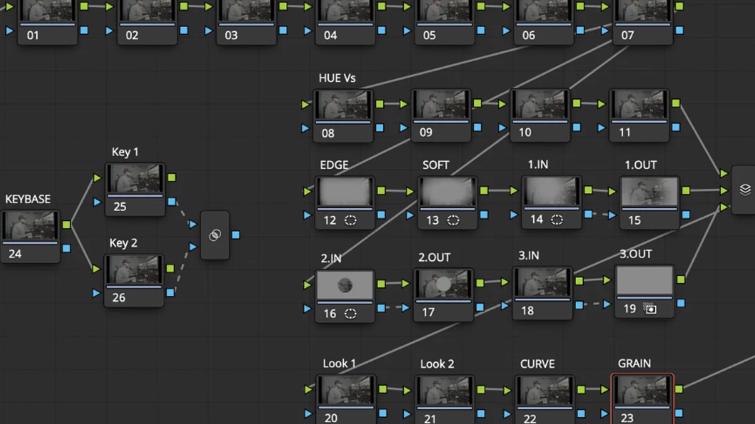Click the node label CURVE
Image resolution: width=755 pixels, height=424 pixels.
click(x=537, y=364)
